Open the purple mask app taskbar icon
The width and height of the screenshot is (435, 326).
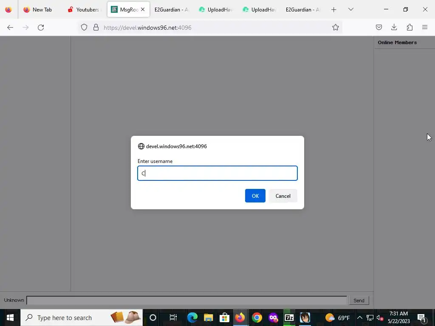pos(273,318)
